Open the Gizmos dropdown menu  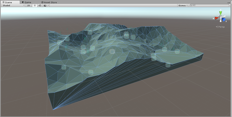[183, 5]
